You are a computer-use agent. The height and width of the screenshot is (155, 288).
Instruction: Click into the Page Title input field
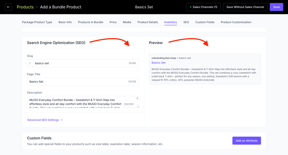pos(83,82)
